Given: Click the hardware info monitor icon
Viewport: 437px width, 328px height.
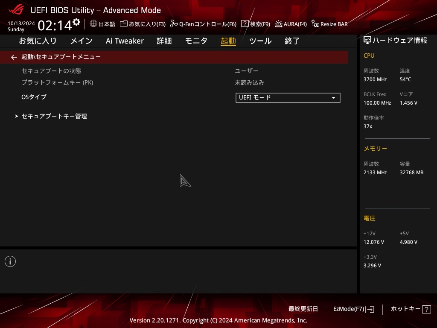Looking at the screenshot, I should point(367,41).
